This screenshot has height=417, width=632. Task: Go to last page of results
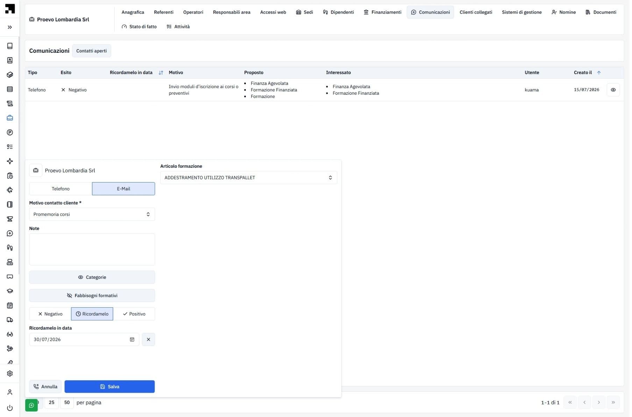(x=613, y=402)
